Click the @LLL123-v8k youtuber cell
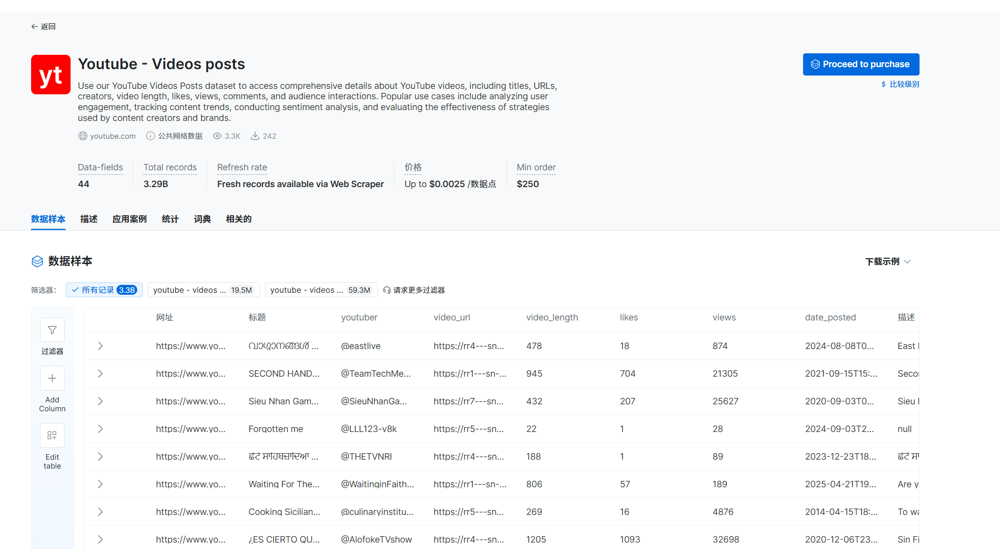1000x549 pixels. click(369, 429)
